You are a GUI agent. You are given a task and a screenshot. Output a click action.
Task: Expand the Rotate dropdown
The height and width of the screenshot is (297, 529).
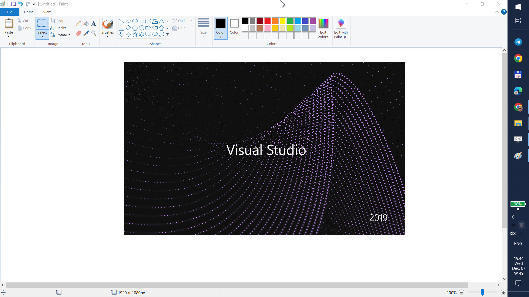pos(69,35)
